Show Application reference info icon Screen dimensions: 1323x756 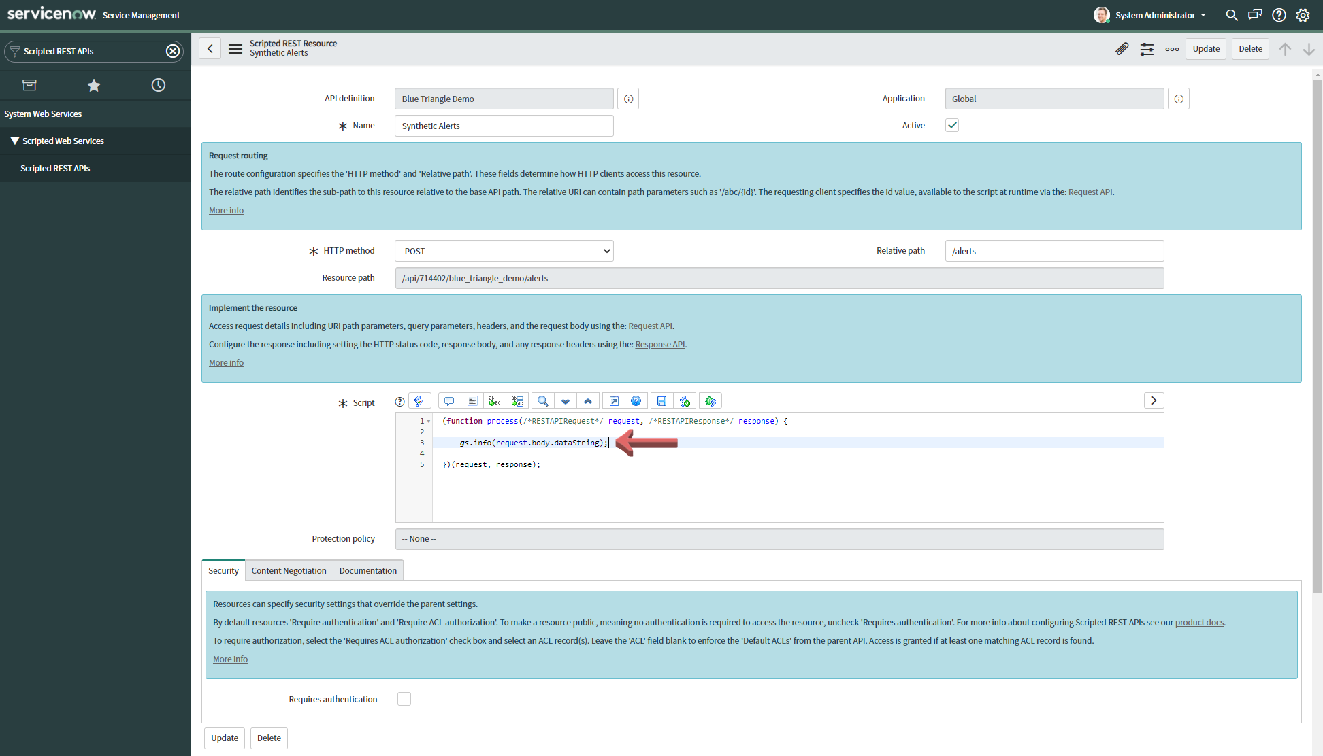pyautogui.click(x=1179, y=99)
